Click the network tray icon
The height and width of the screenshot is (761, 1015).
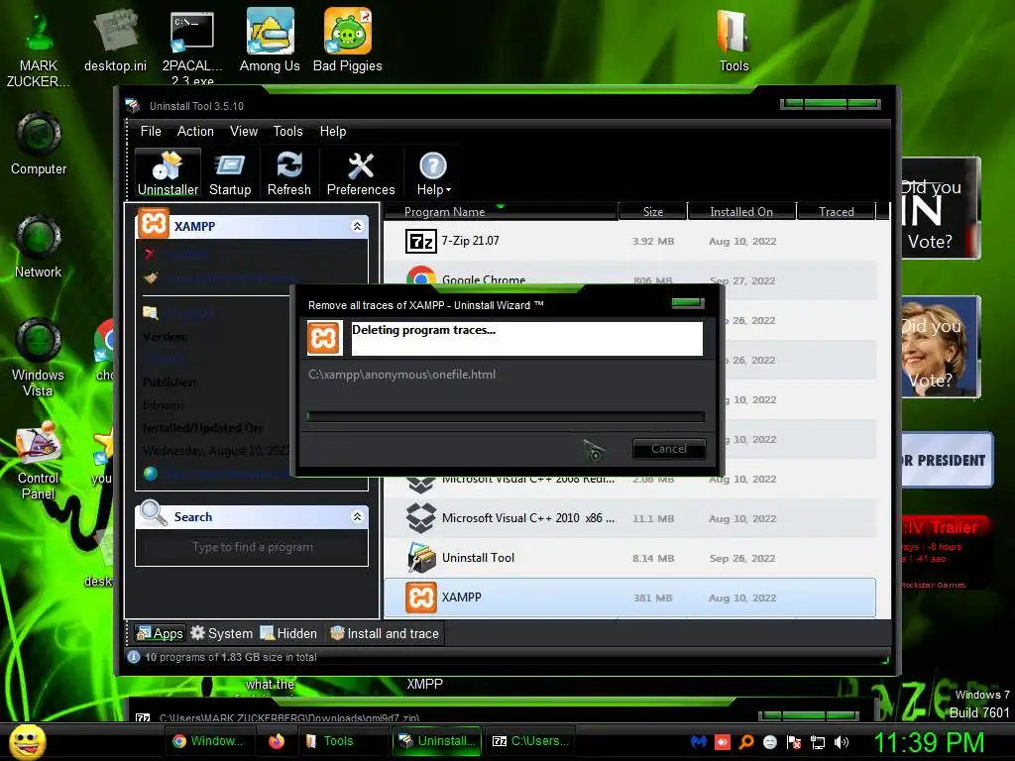tap(818, 742)
